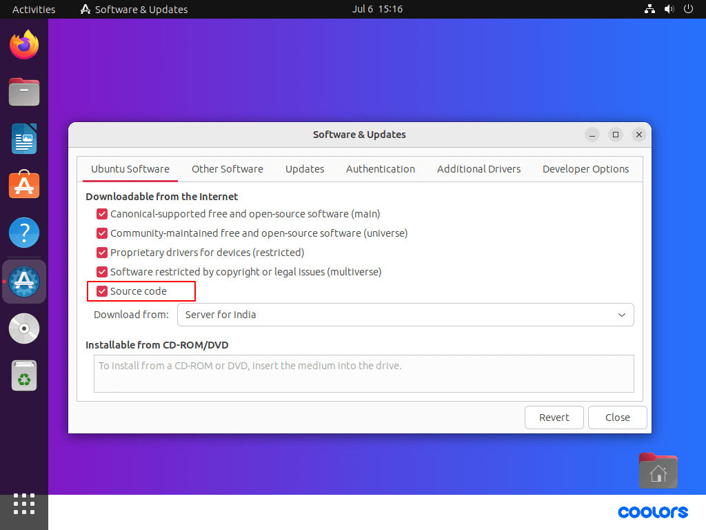Open the Home folder desktop icon

(658, 471)
